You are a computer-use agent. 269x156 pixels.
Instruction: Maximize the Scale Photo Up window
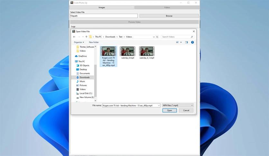[188, 3]
